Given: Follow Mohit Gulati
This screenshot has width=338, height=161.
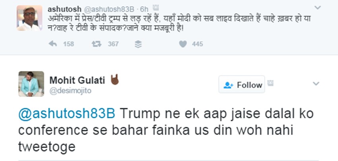Looking at the screenshot, I should click(242, 85).
